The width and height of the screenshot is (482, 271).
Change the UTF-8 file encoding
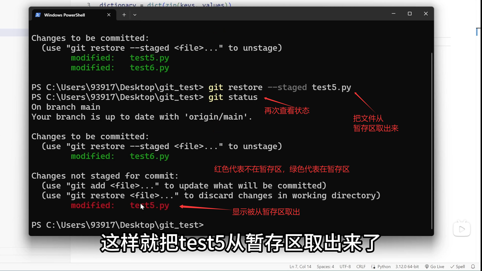tap(345, 266)
